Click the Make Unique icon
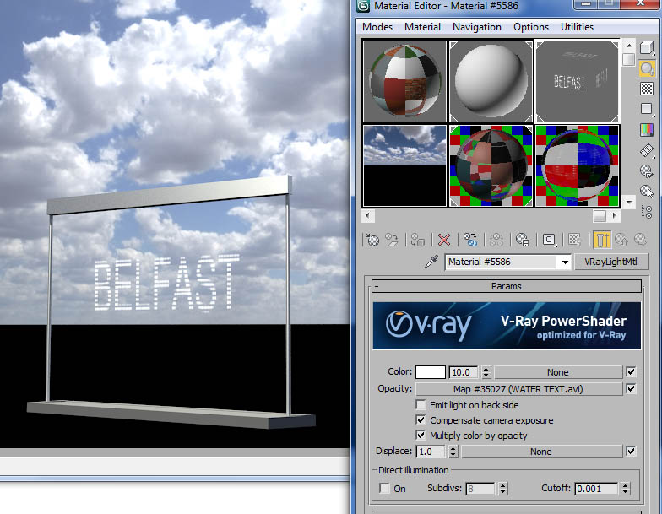Screen dimensions: 662x514 [496, 240]
